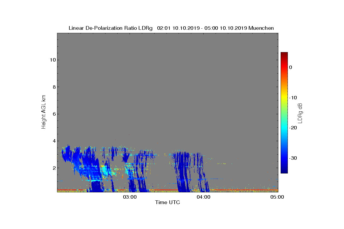Screen dimensions: 344x229
Task: Click the height tick label '6'
Action: click(x=54, y=114)
